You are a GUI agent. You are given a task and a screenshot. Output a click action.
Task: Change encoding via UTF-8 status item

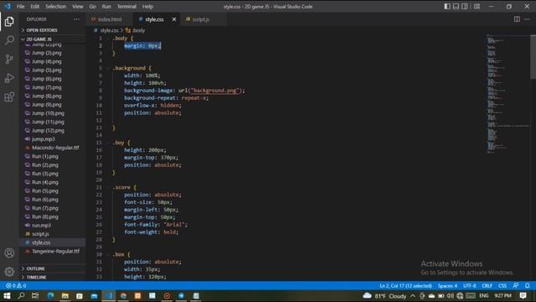point(470,285)
